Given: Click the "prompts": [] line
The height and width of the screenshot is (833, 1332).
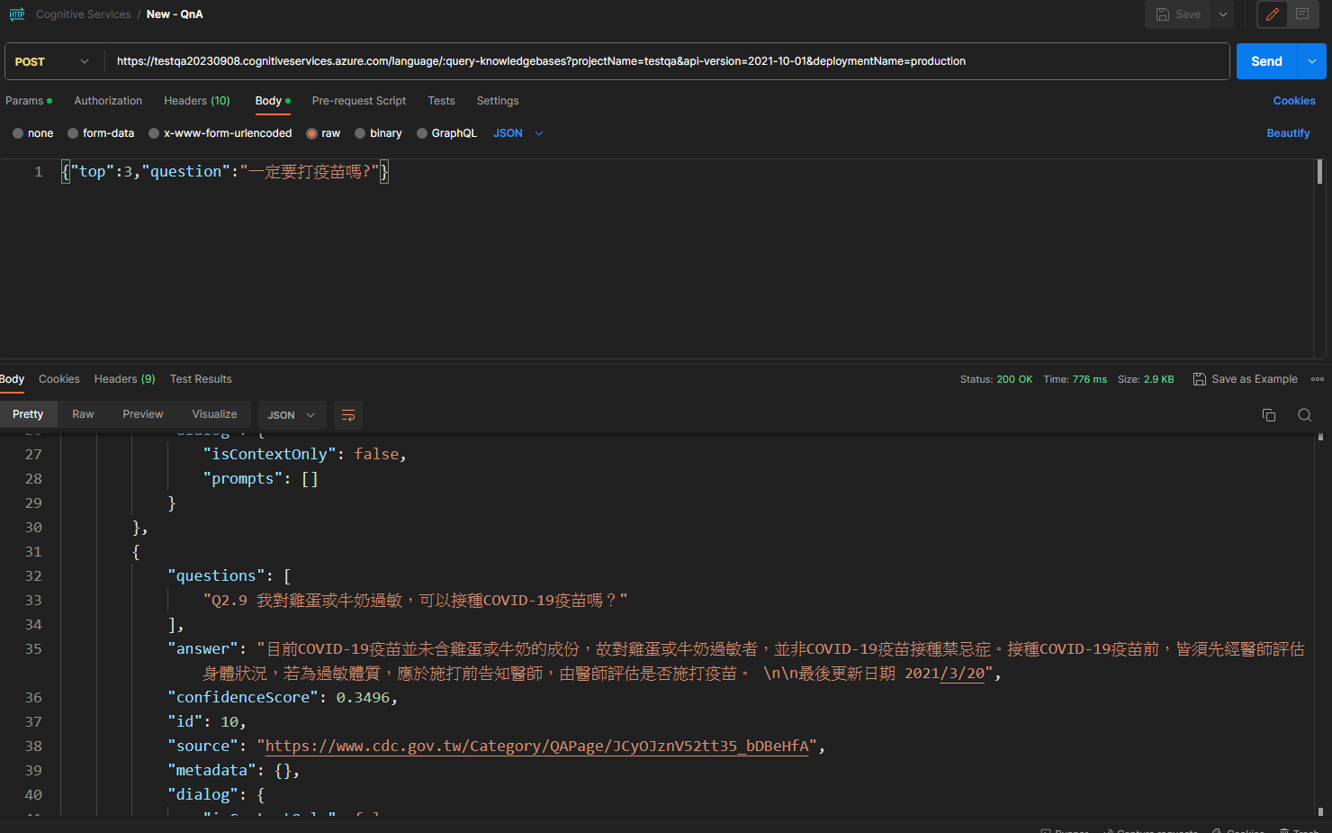Looking at the screenshot, I should click(x=260, y=478).
